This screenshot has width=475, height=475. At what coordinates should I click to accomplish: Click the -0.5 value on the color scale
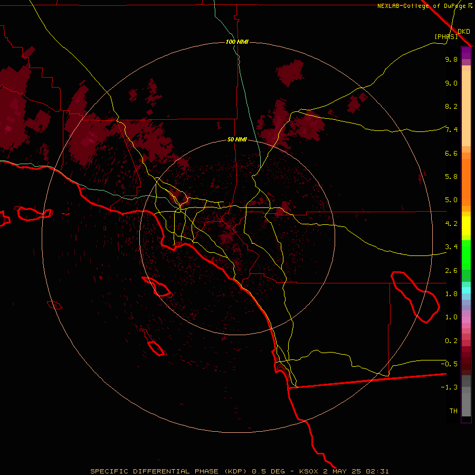pyautogui.click(x=449, y=364)
